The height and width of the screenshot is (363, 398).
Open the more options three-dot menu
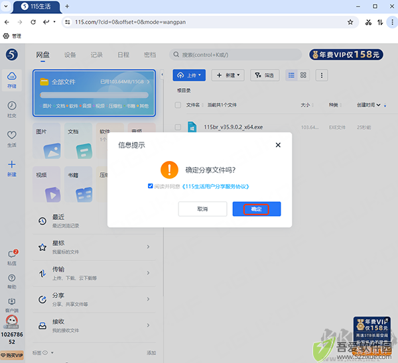click(x=322, y=76)
